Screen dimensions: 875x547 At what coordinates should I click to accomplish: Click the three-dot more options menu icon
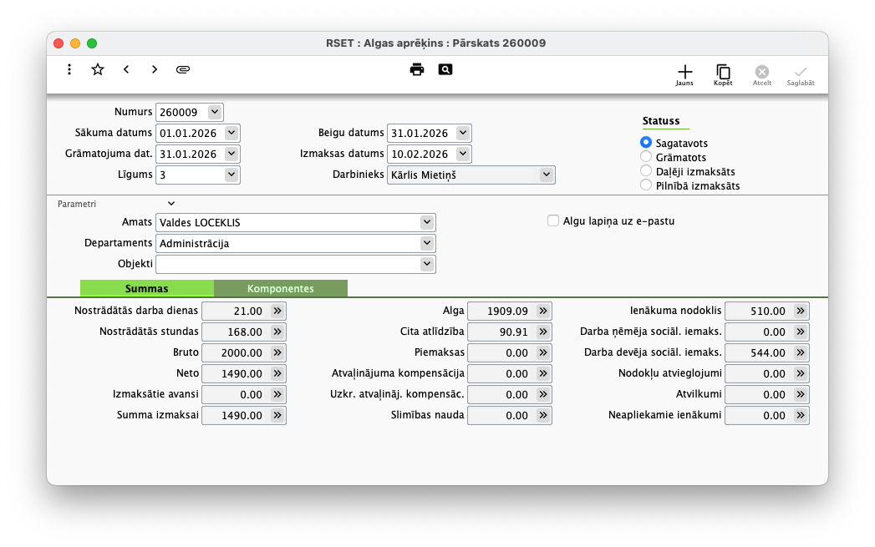pyautogui.click(x=69, y=69)
